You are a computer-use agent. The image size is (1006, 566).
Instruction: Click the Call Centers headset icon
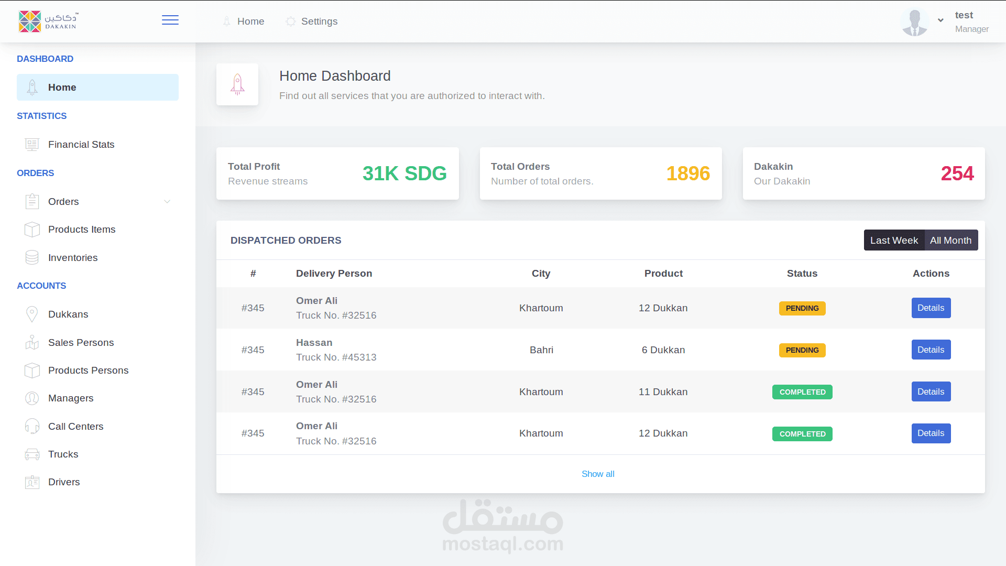pos(32,426)
